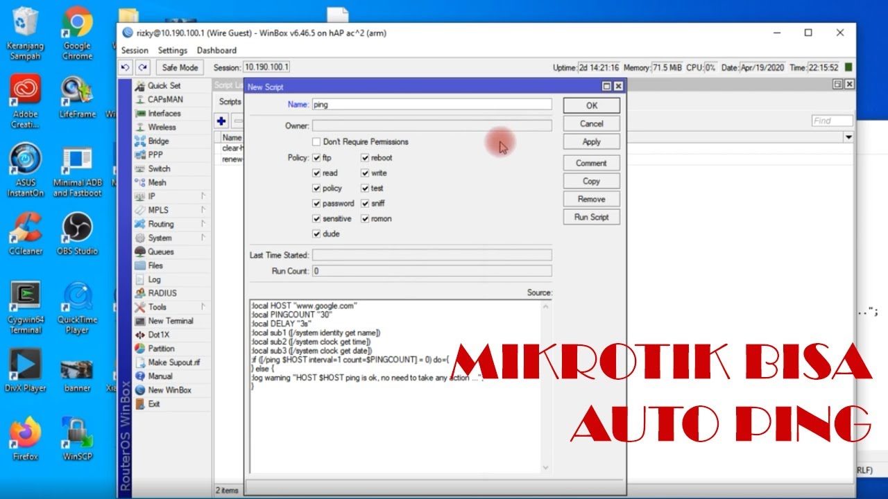The width and height of the screenshot is (888, 499).
Task: Open CAPsMAN menu item
Action: click(x=165, y=99)
